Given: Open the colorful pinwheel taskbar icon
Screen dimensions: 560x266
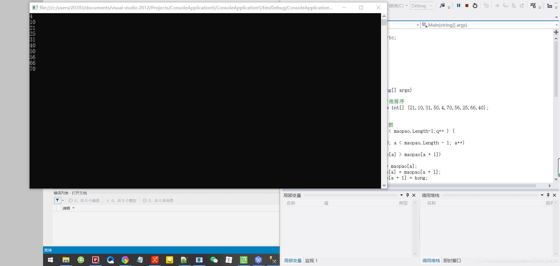Looking at the screenshot, I should coord(125,260).
